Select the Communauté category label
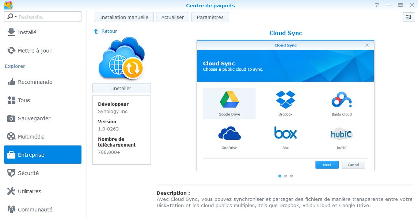 [35, 210]
